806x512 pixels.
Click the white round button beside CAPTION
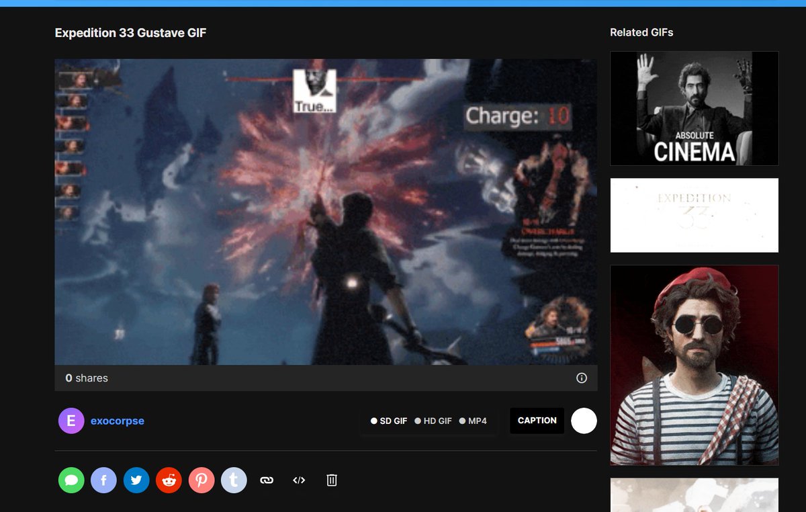click(x=584, y=421)
